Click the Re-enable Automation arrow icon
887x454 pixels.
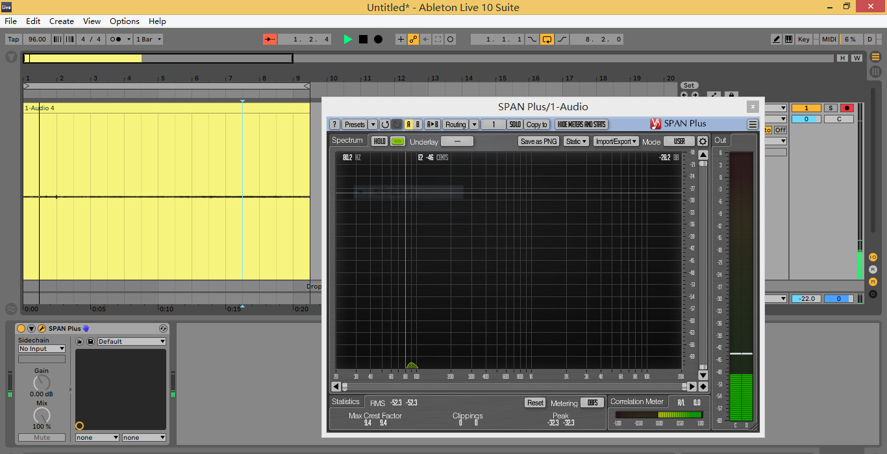pos(426,40)
